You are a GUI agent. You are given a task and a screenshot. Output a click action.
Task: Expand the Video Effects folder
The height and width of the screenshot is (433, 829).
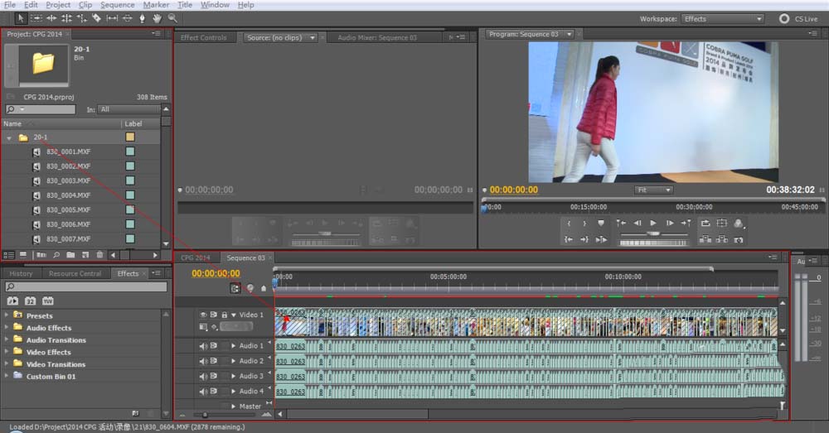tap(7, 352)
